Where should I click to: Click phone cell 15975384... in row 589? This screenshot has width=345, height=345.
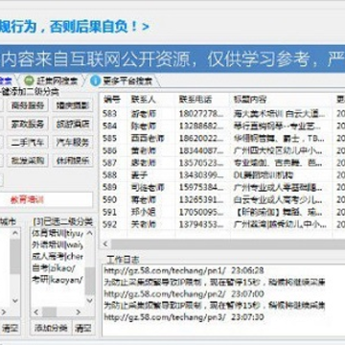201,187
